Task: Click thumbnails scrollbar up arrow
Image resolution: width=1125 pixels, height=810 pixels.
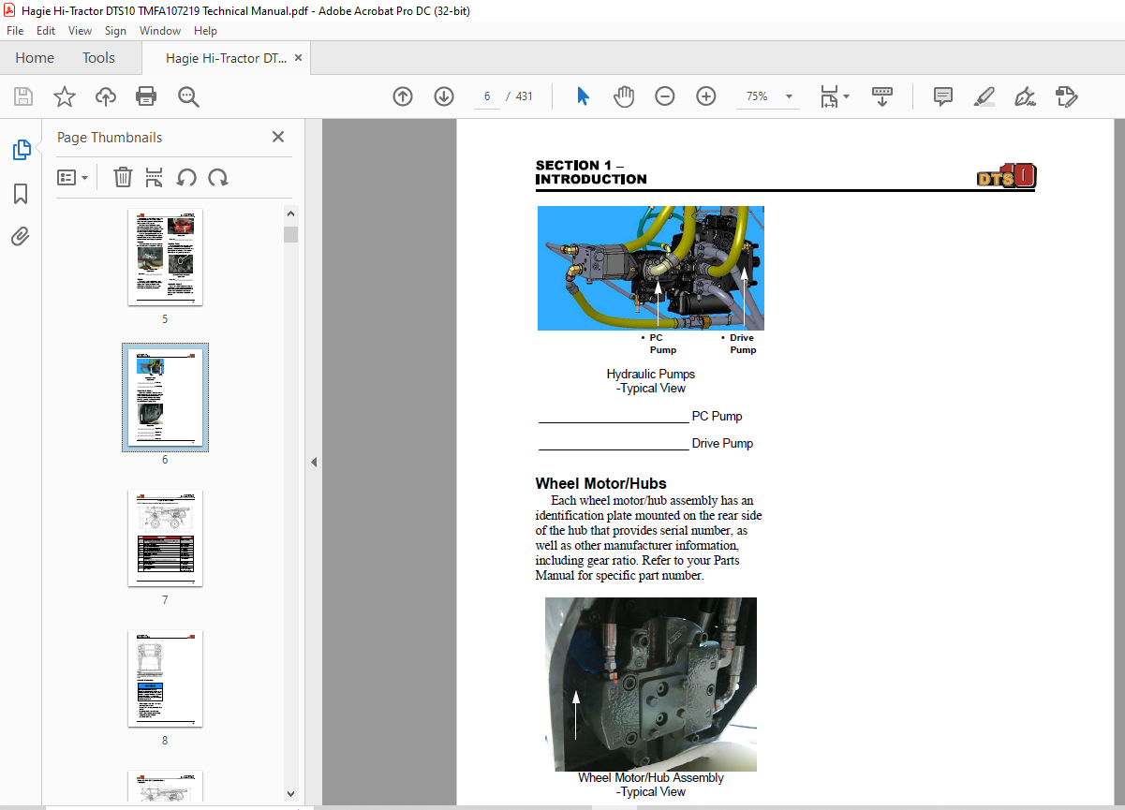Action: click(290, 214)
